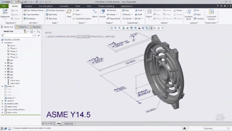This screenshot has height=131, width=232.
Task: Open the Geometry selection filter dropdown
Action: [x=216, y=128]
